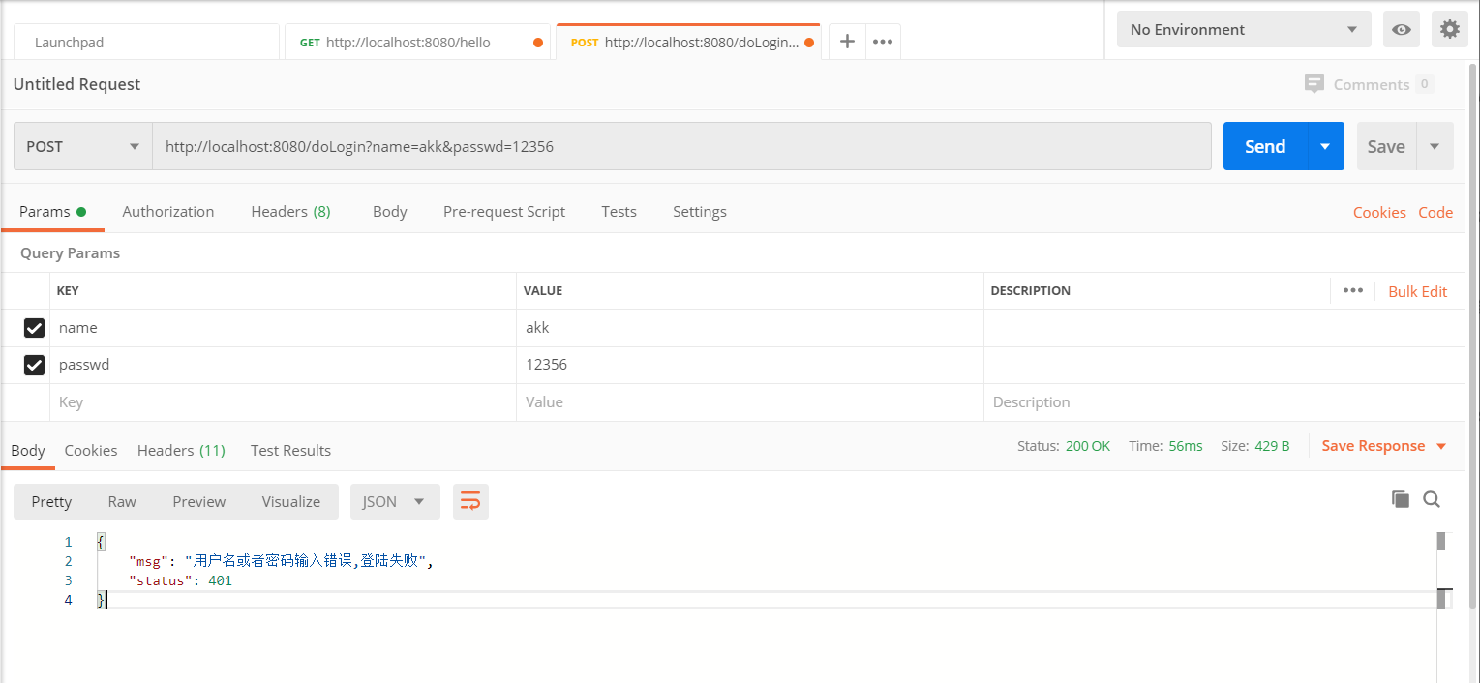The width and height of the screenshot is (1480, 683).
Task: Open environment quick look eye icon
Action: (x=1401, y=29)
